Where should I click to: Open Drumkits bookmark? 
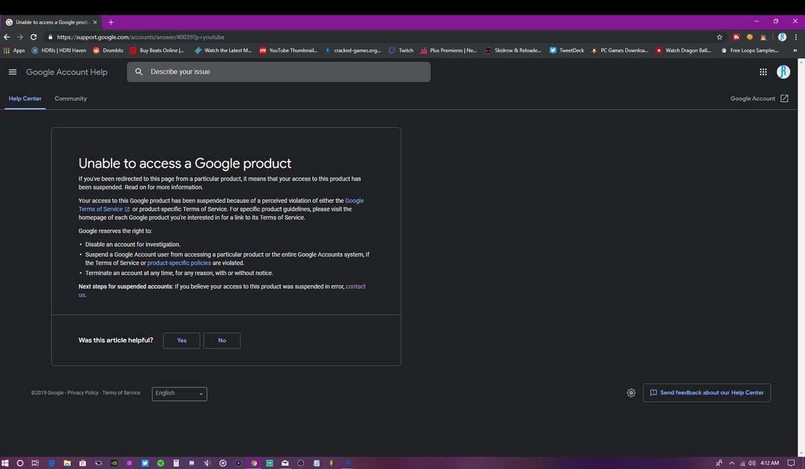point(108,50)
